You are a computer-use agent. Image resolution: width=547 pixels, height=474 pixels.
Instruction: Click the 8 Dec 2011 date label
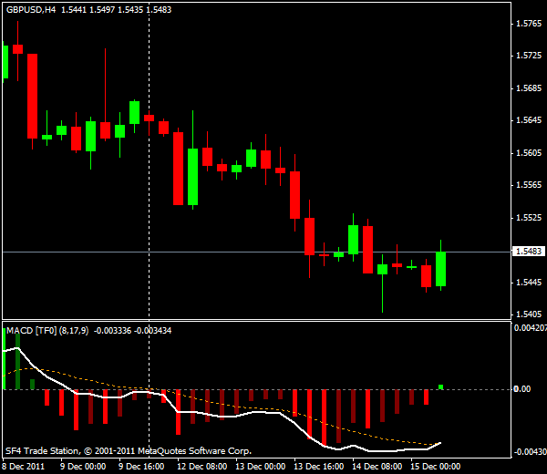point(24,467)
